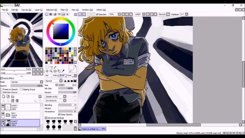Open the Edit menu
Viewport: 245px width, 138px height.
[15, 10]
